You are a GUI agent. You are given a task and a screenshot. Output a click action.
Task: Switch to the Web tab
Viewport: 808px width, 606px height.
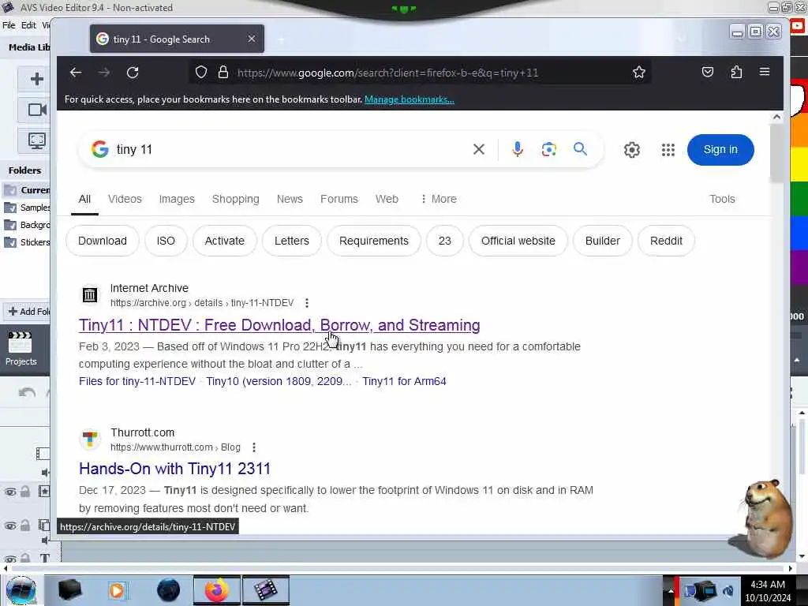pos(387,199)
